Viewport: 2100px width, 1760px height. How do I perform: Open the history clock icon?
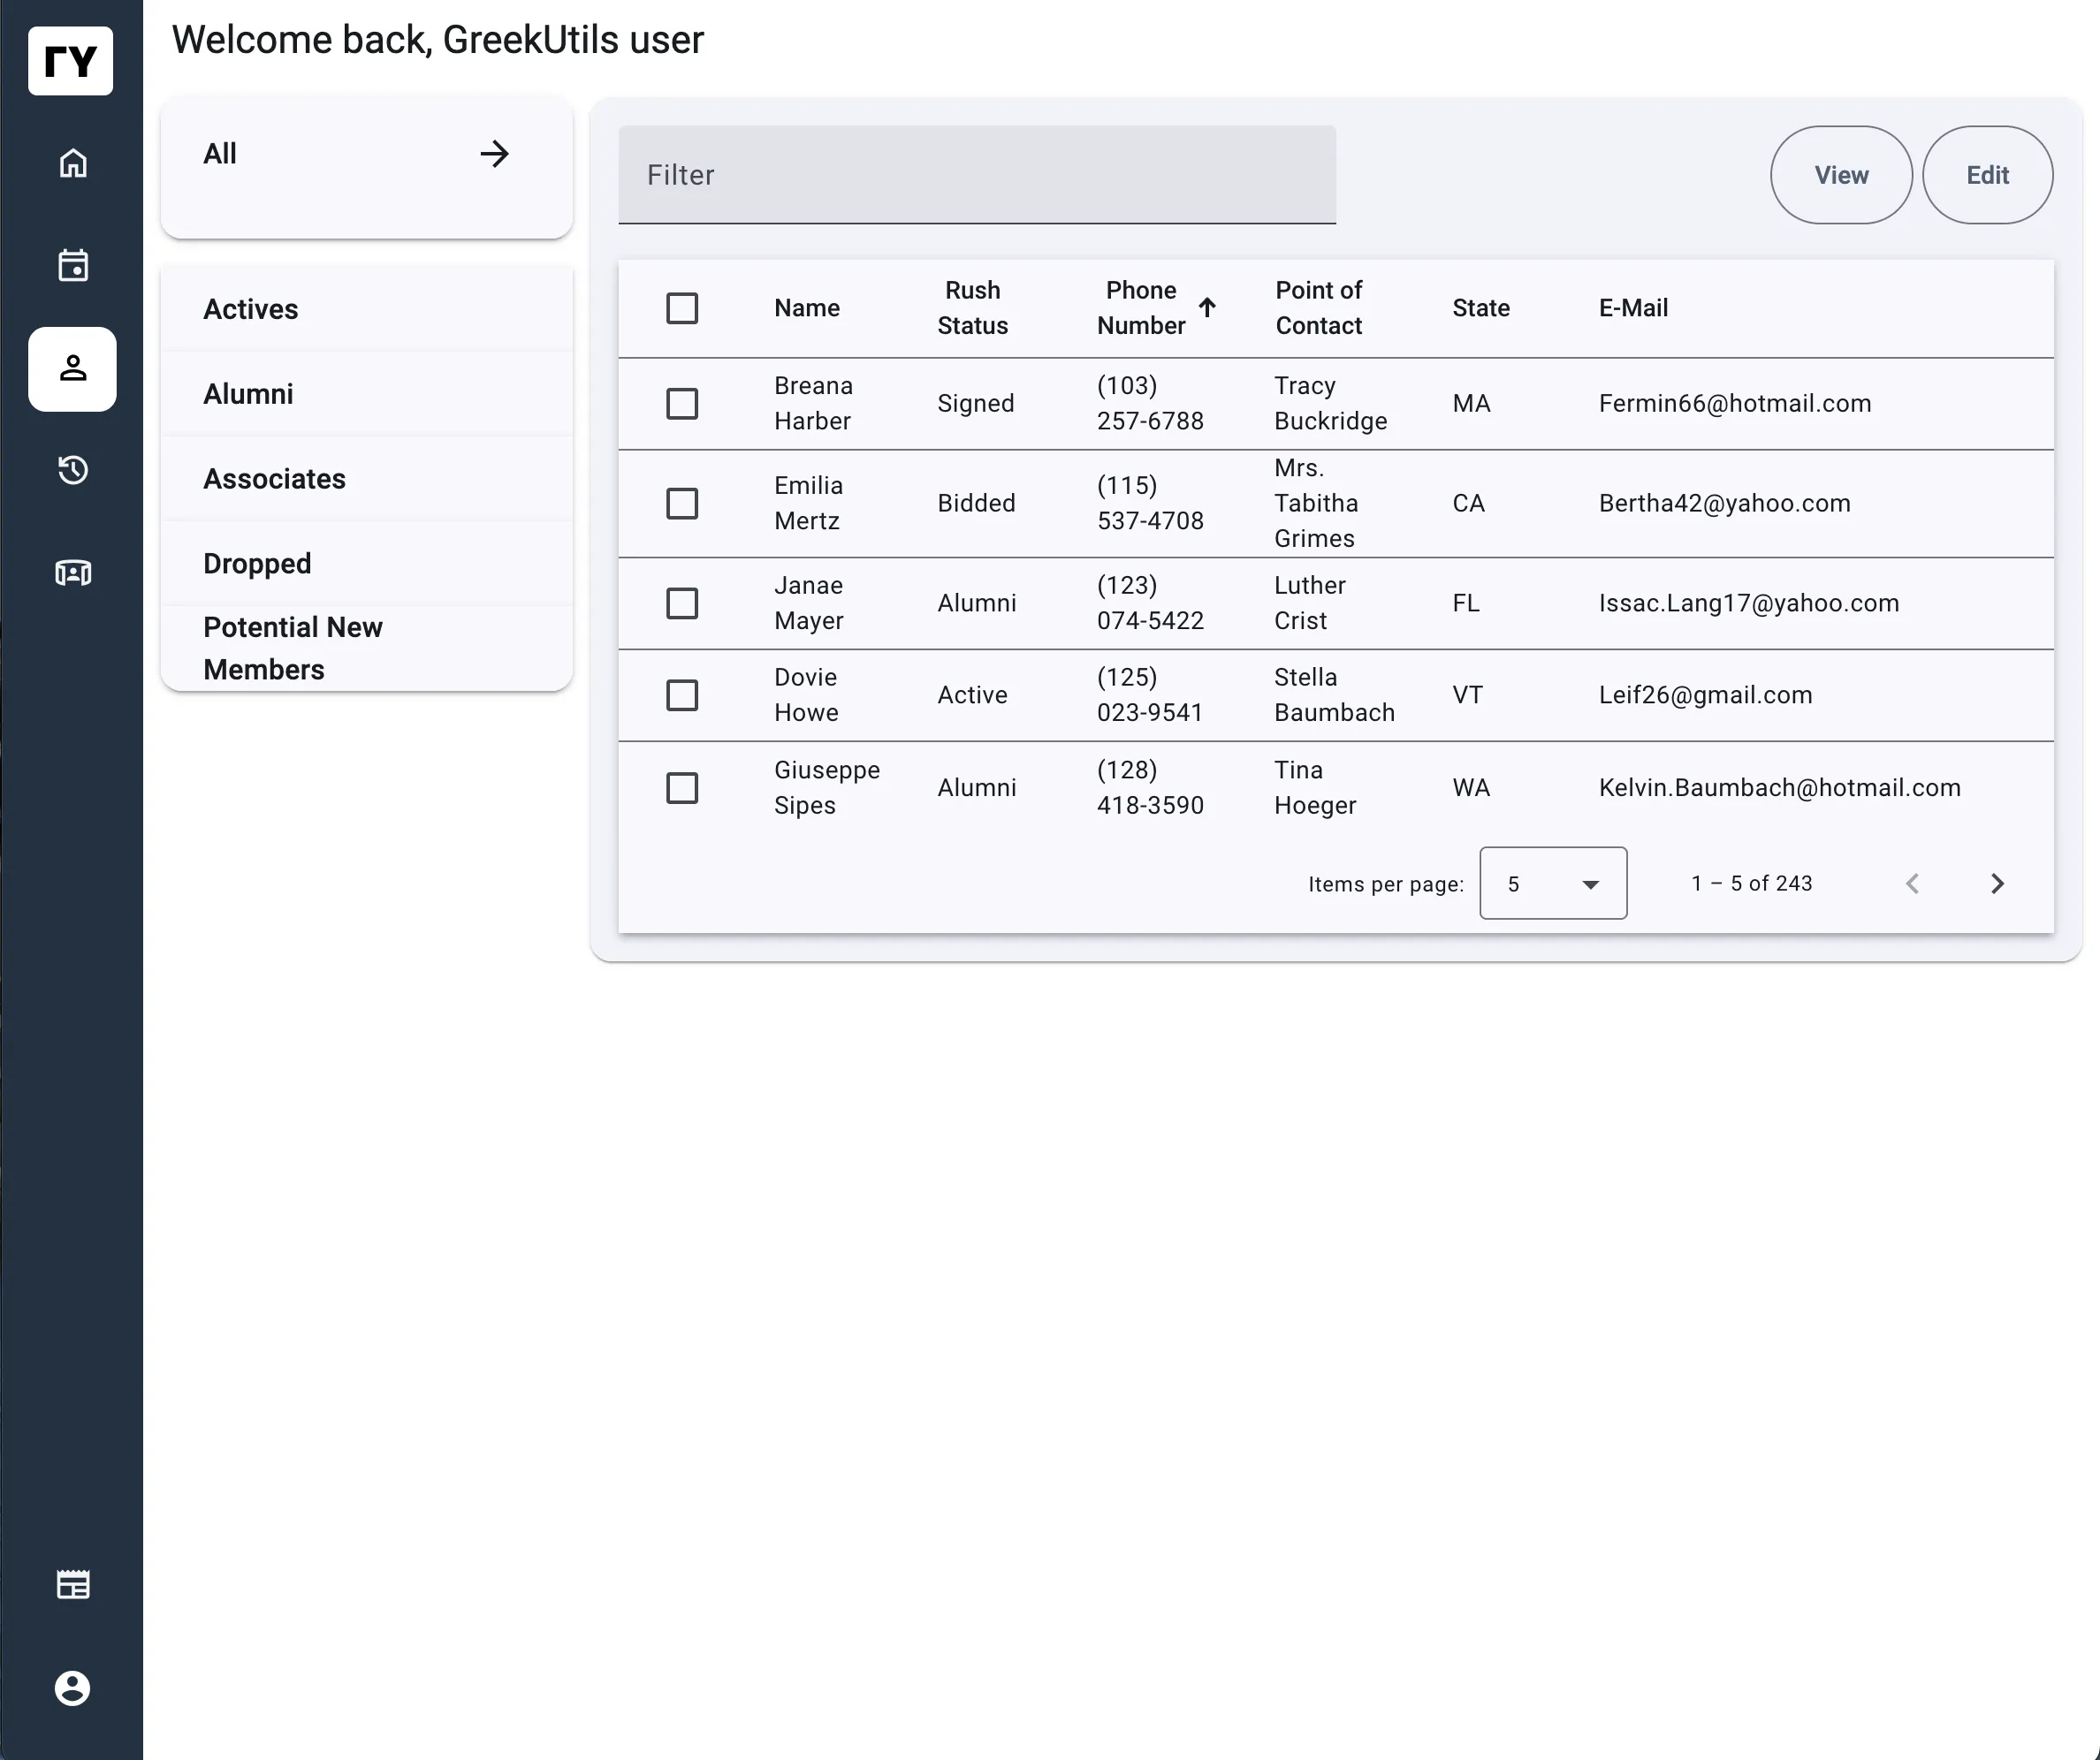73,470
